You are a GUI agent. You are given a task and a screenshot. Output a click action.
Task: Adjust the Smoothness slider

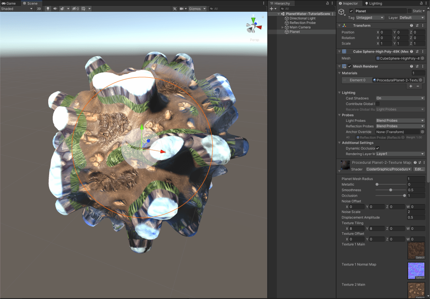(391, 190)
